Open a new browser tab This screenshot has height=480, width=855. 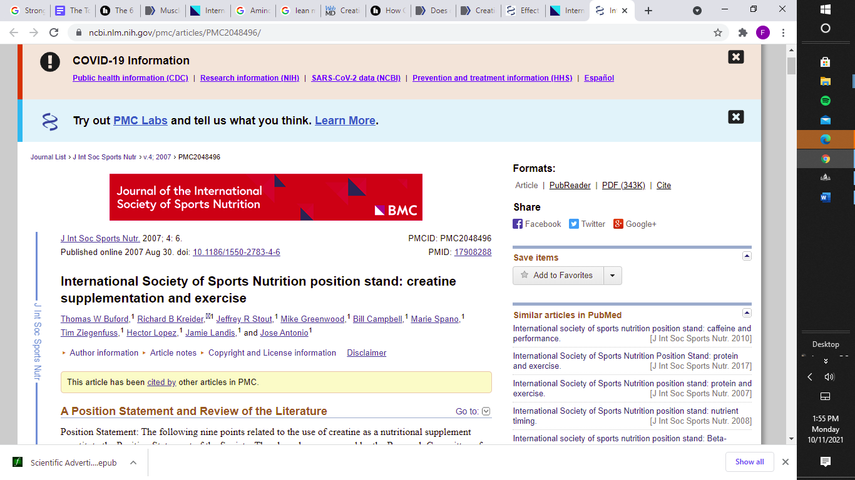[648, 11]
